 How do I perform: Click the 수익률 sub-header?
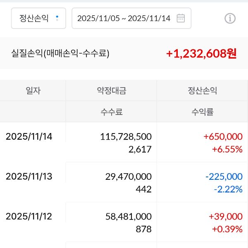[x=202, y=112]
